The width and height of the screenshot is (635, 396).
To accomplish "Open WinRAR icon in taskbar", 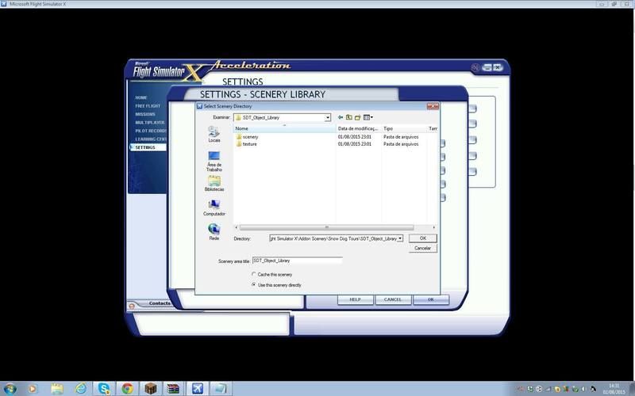I will coord(174,389).
